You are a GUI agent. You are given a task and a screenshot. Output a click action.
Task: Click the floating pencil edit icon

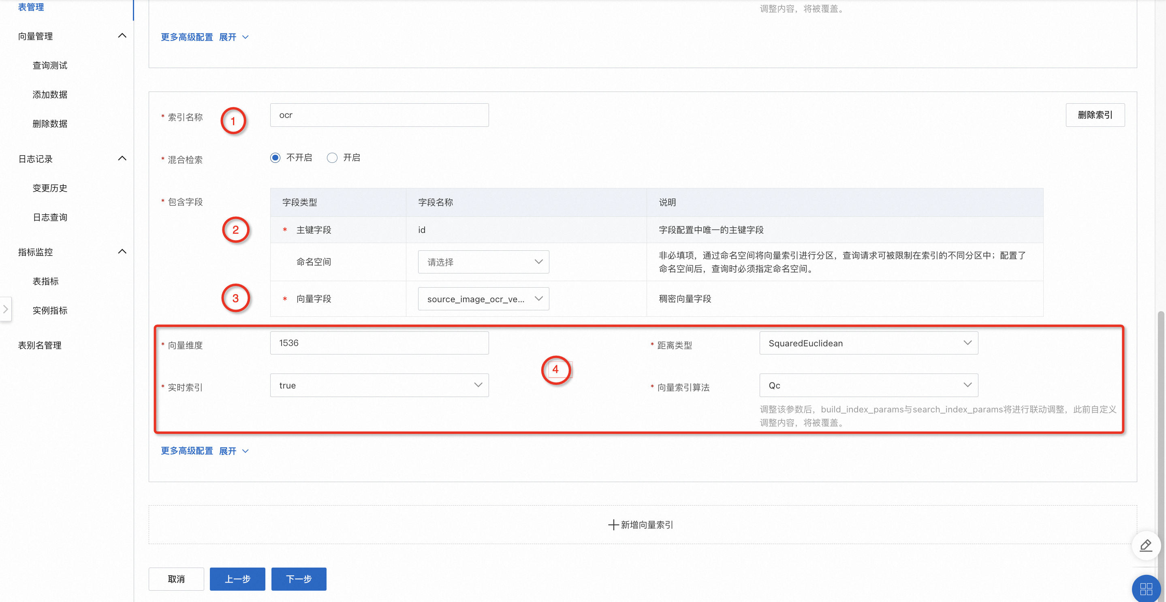[1146, 545]
